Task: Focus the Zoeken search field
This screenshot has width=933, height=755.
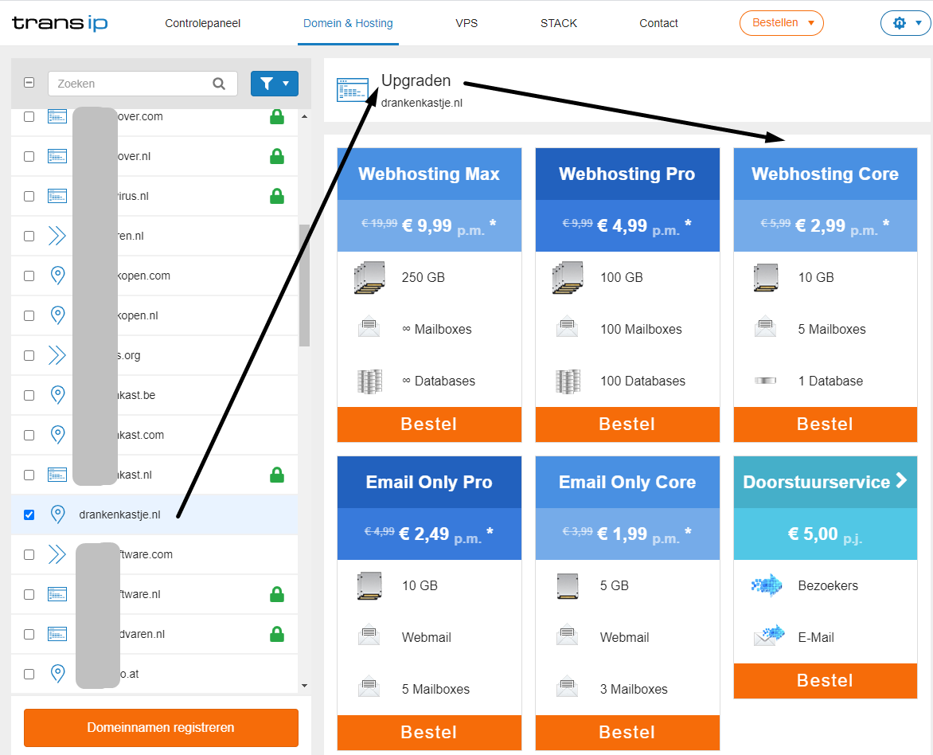Action: coord(131,84)
